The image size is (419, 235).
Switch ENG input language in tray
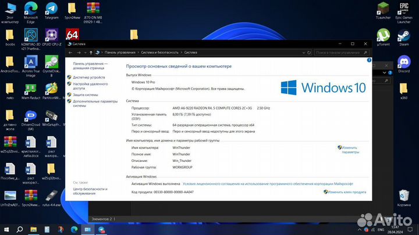(x=381, y=230)
